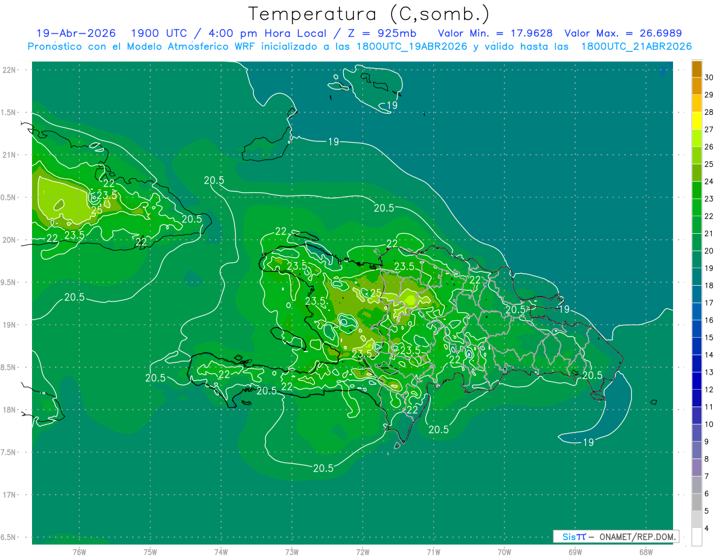Click the Valor Min. = 17.9628 text
Viewport: 725px width, 560px height.
(x=495, y=33)
